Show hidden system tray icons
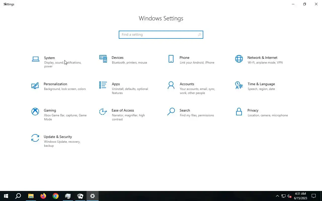322x201 pixels. [277, 196]
